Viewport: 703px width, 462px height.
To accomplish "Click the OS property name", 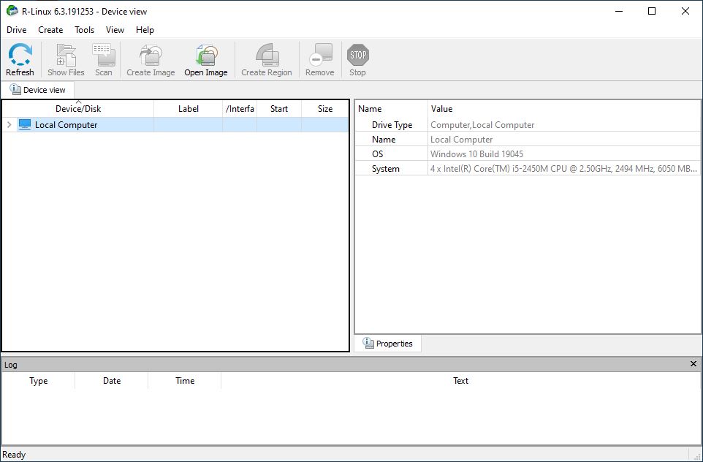I will pos(378,154).
